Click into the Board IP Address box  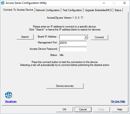pos(72,37)
